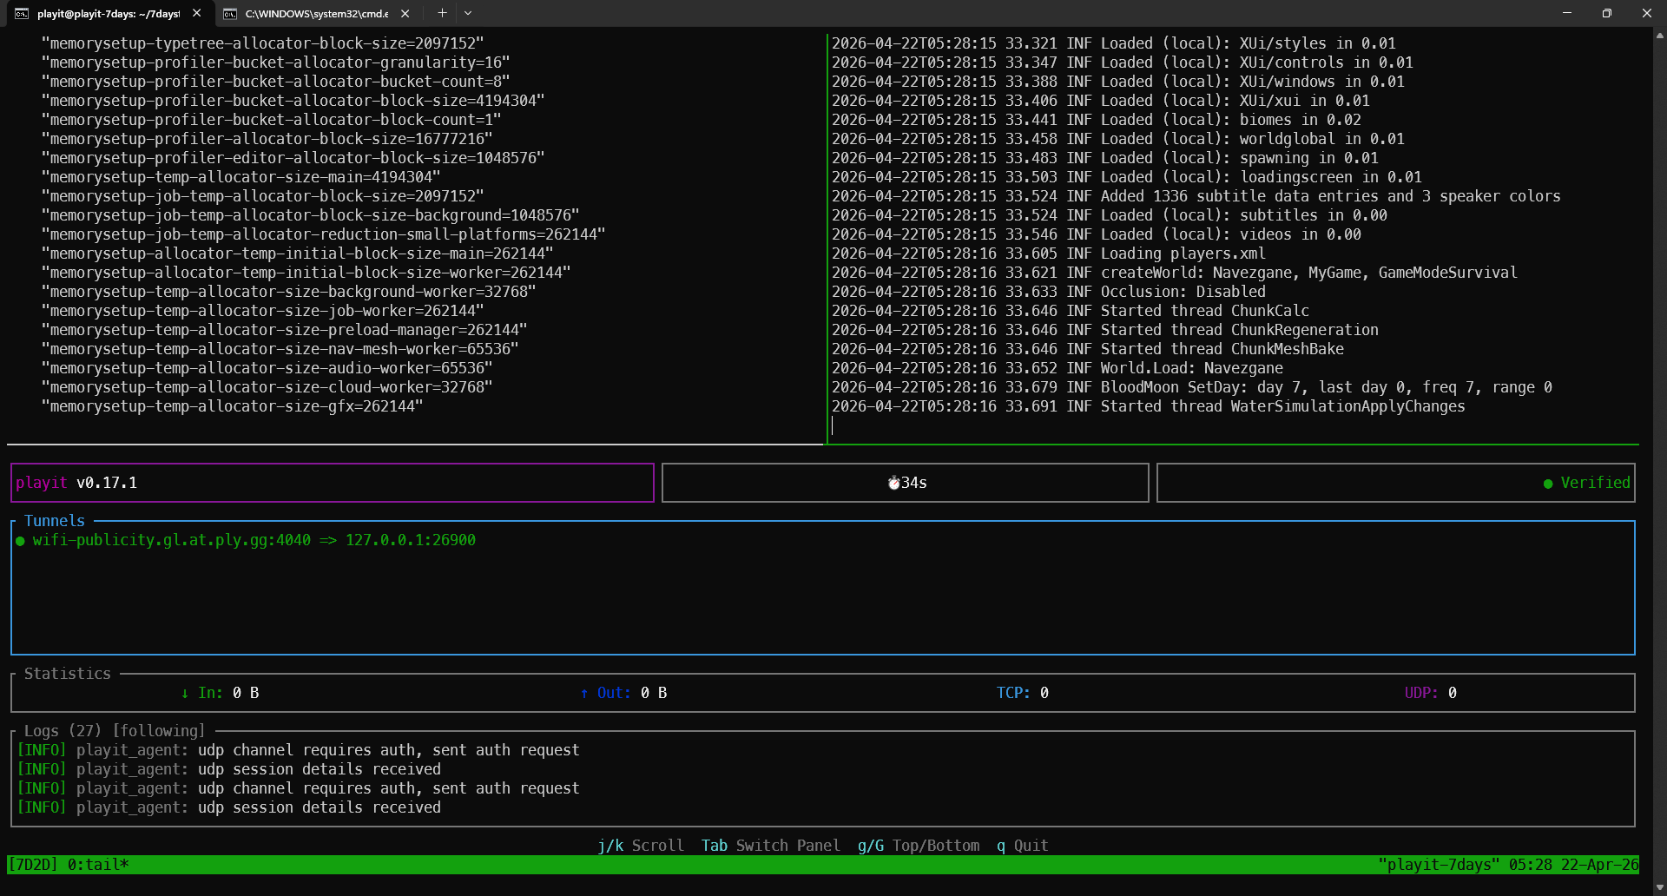Screen dimensions: 1667x896
Task: Click the Tunnels panel title
Action: (x=55, y=521)
